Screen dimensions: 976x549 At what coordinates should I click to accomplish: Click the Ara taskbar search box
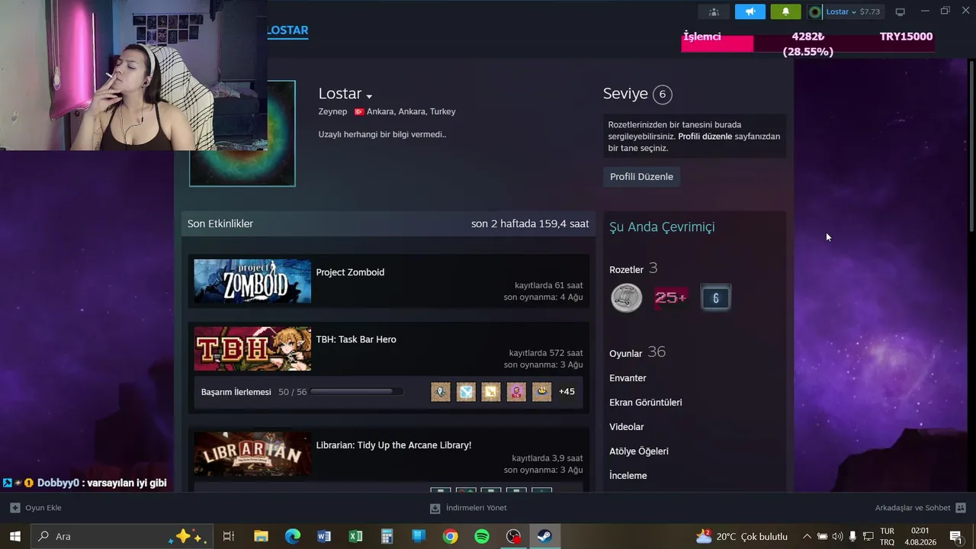coord(122,536)
